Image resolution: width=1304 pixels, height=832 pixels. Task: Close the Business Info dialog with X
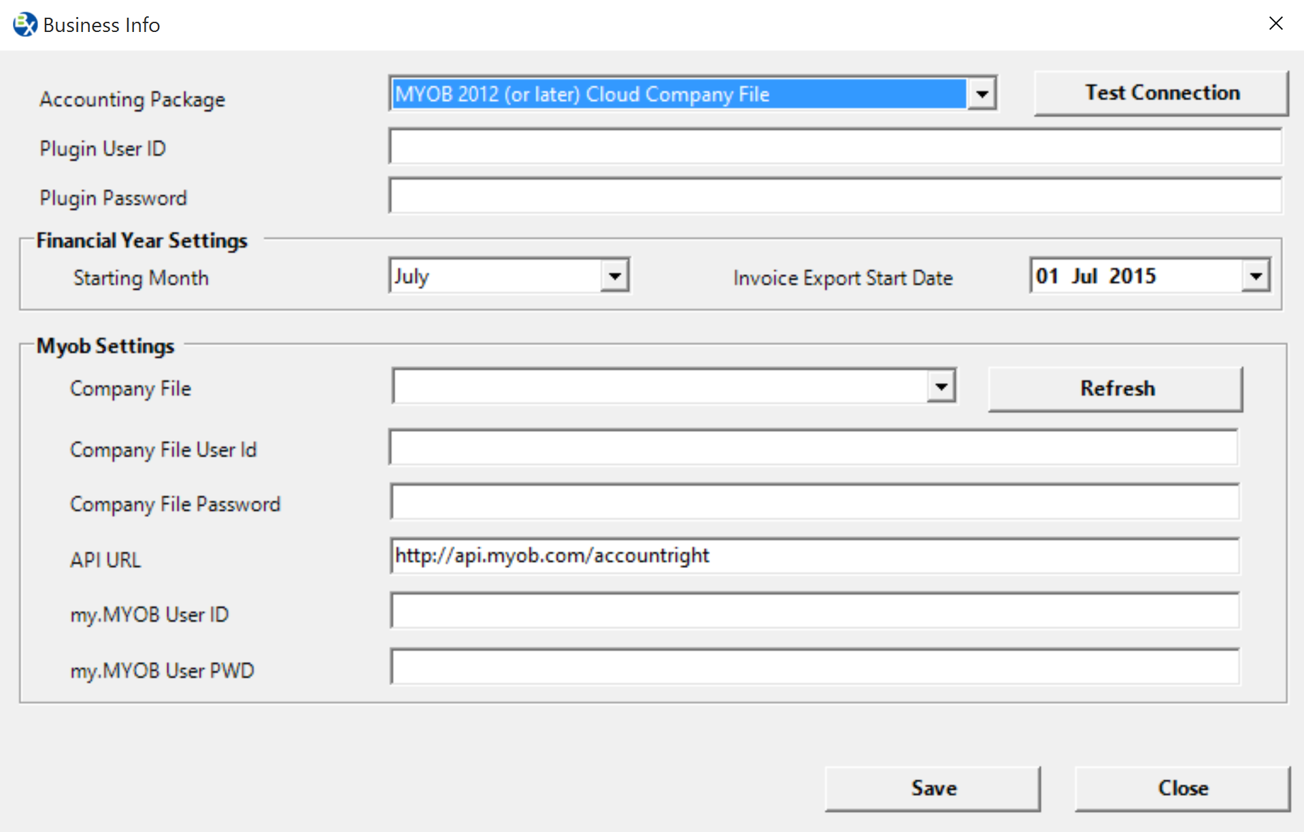1275,24
